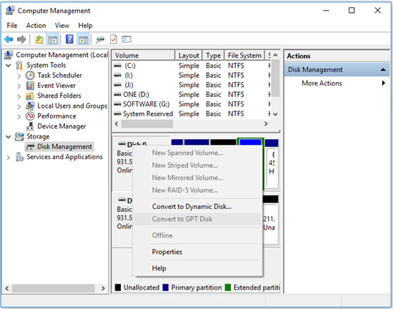Click the File System column header
Screen dimensions: 393x309
tap(244, 56)
